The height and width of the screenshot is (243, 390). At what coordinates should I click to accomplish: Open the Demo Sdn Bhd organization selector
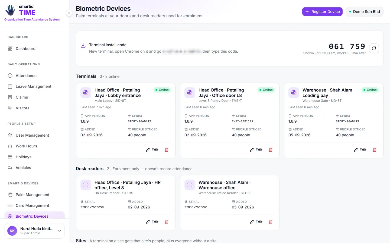(365, 12)
